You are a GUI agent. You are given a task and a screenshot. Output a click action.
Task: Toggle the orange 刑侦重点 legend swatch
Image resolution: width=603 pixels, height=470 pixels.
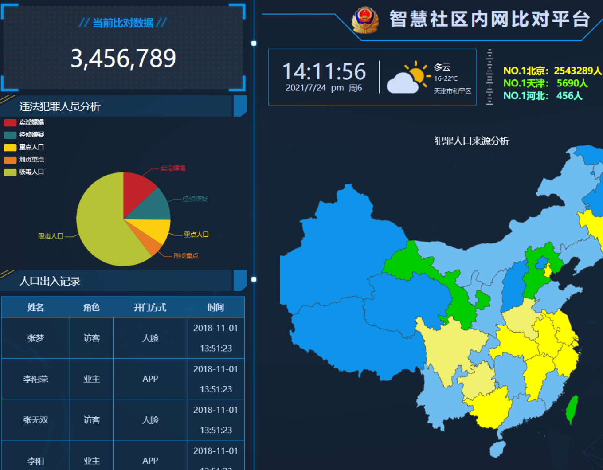pyautogui.click(x=10, y=160)
